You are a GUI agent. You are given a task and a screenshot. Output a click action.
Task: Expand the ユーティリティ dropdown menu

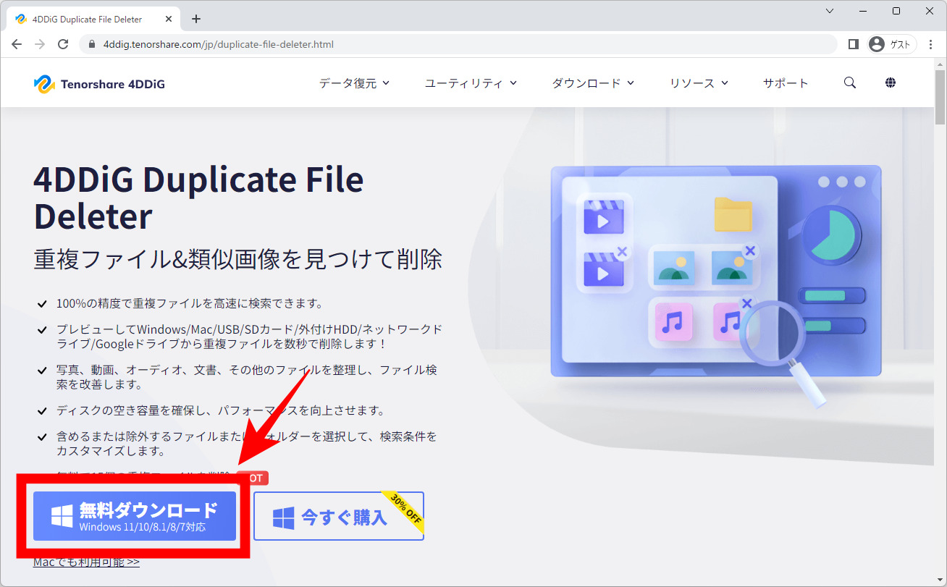[471, 83]
